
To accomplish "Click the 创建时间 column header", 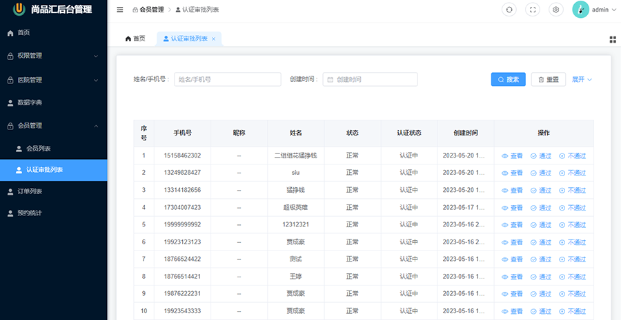I will pos(466,133).
